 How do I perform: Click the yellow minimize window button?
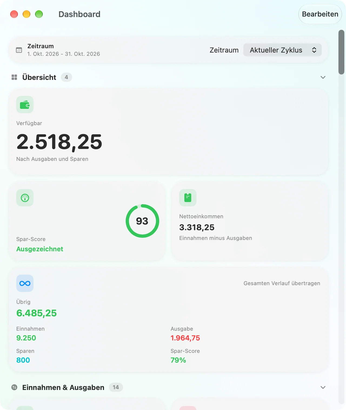coord(26,14)
